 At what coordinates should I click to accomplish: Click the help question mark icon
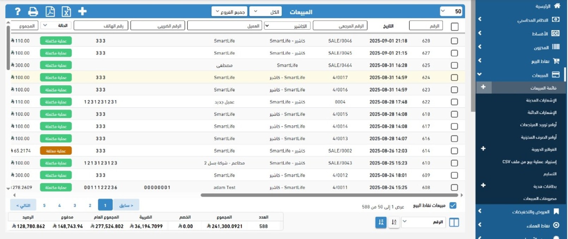click(x=17, y=12)
